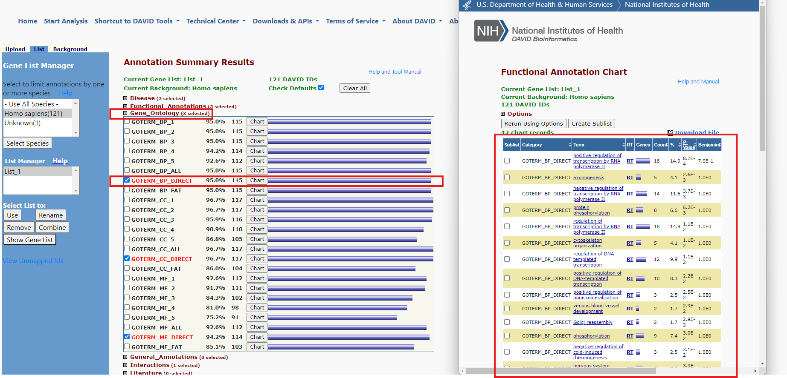
Task: Uncheck the GOTERM_CC_DIRECT checkbox
Action: click(x=127, y=258)
